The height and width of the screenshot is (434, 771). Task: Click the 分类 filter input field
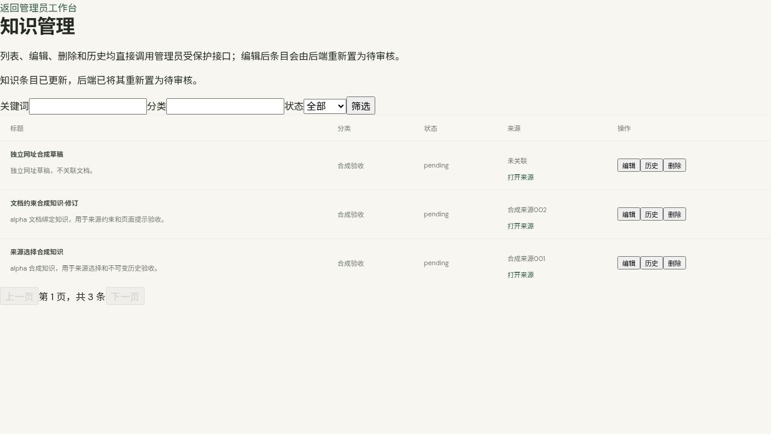(x=225, y=106)
